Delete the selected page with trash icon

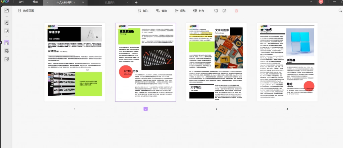(x=236, y=10)
